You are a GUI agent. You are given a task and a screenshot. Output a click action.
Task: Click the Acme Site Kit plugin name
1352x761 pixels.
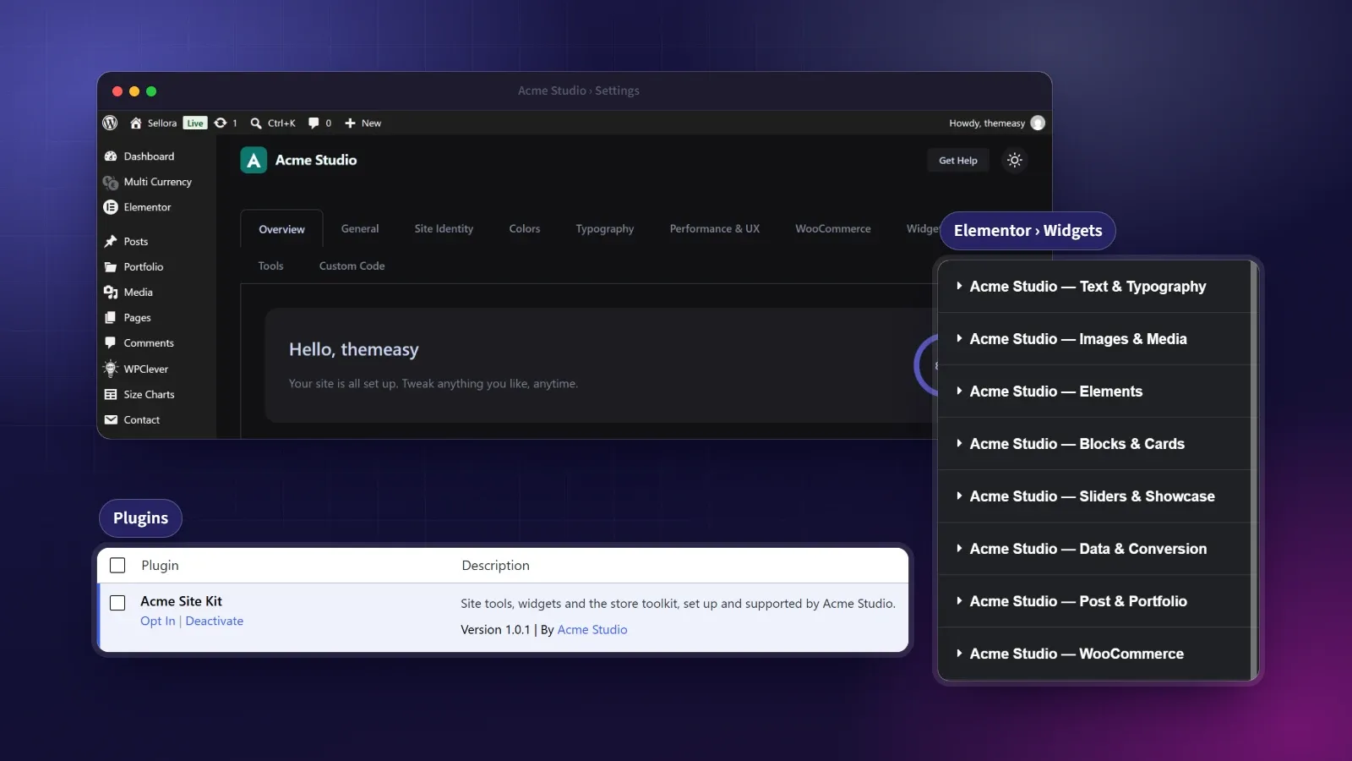click(x=181, y=601)
